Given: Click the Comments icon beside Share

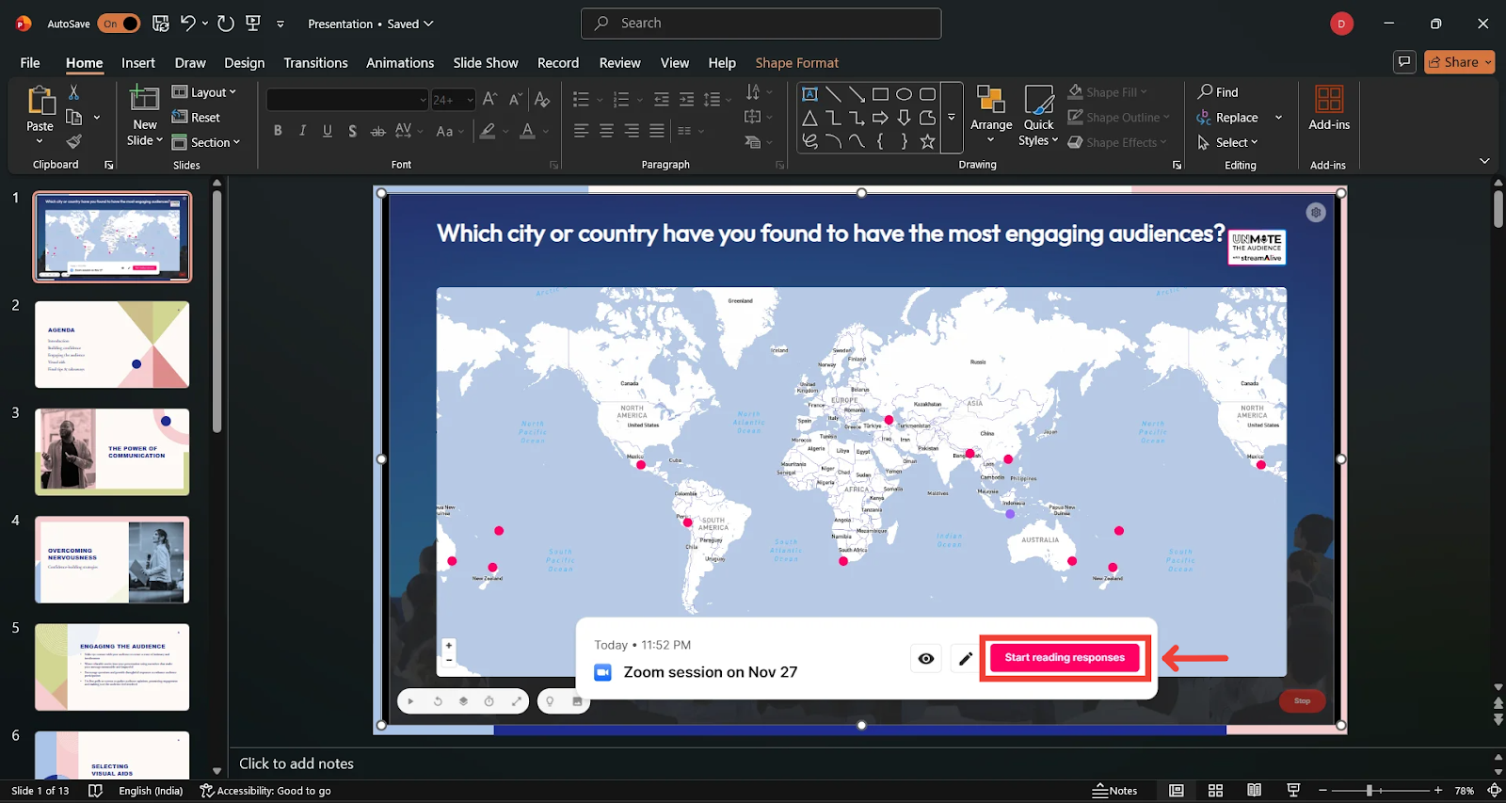Looking at the screenshot, I should point(1404,62).
